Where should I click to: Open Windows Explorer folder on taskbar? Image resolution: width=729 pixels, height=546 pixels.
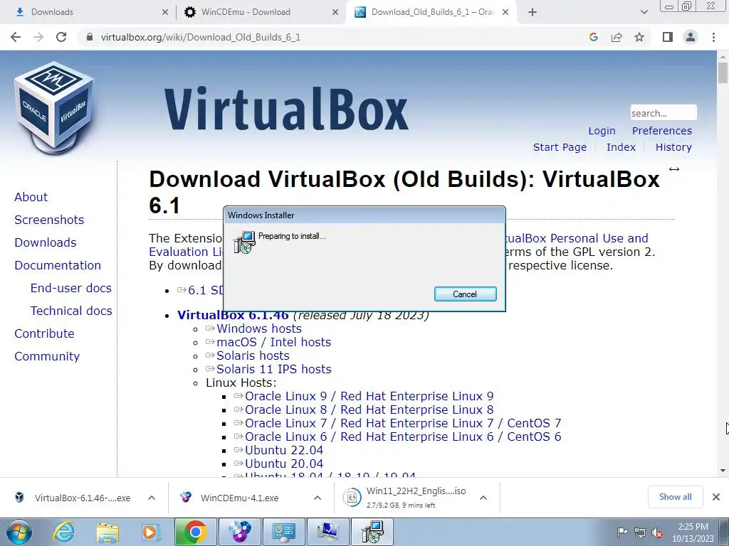pos(107,532)
